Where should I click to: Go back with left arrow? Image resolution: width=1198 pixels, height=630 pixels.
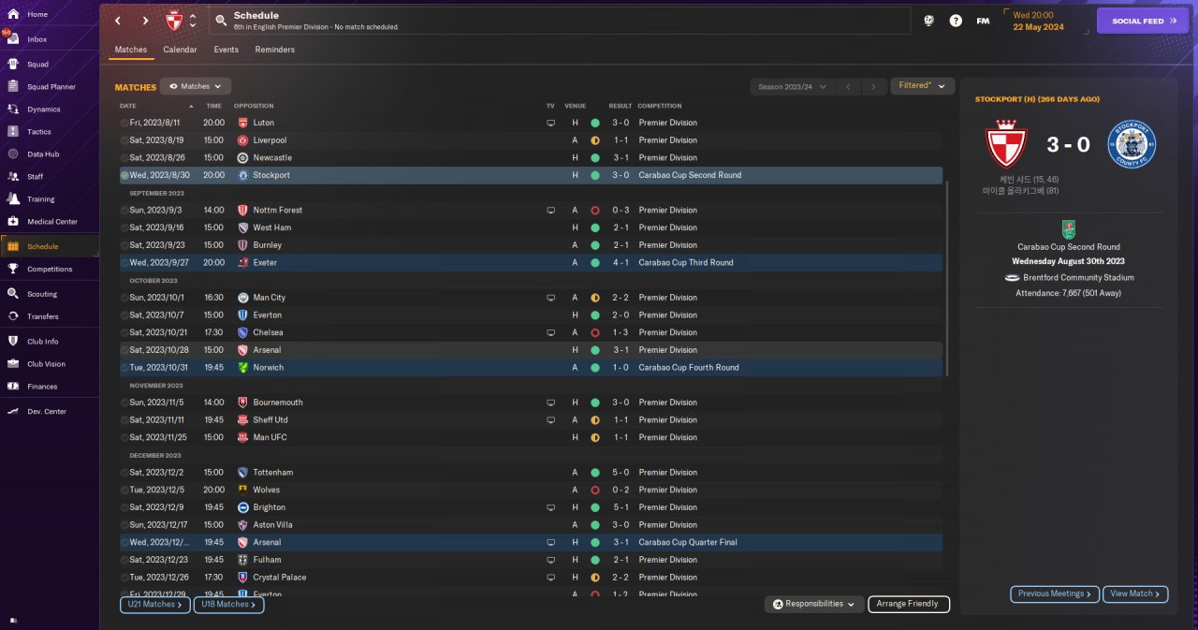pyautogui.click(x=117, y=21)
